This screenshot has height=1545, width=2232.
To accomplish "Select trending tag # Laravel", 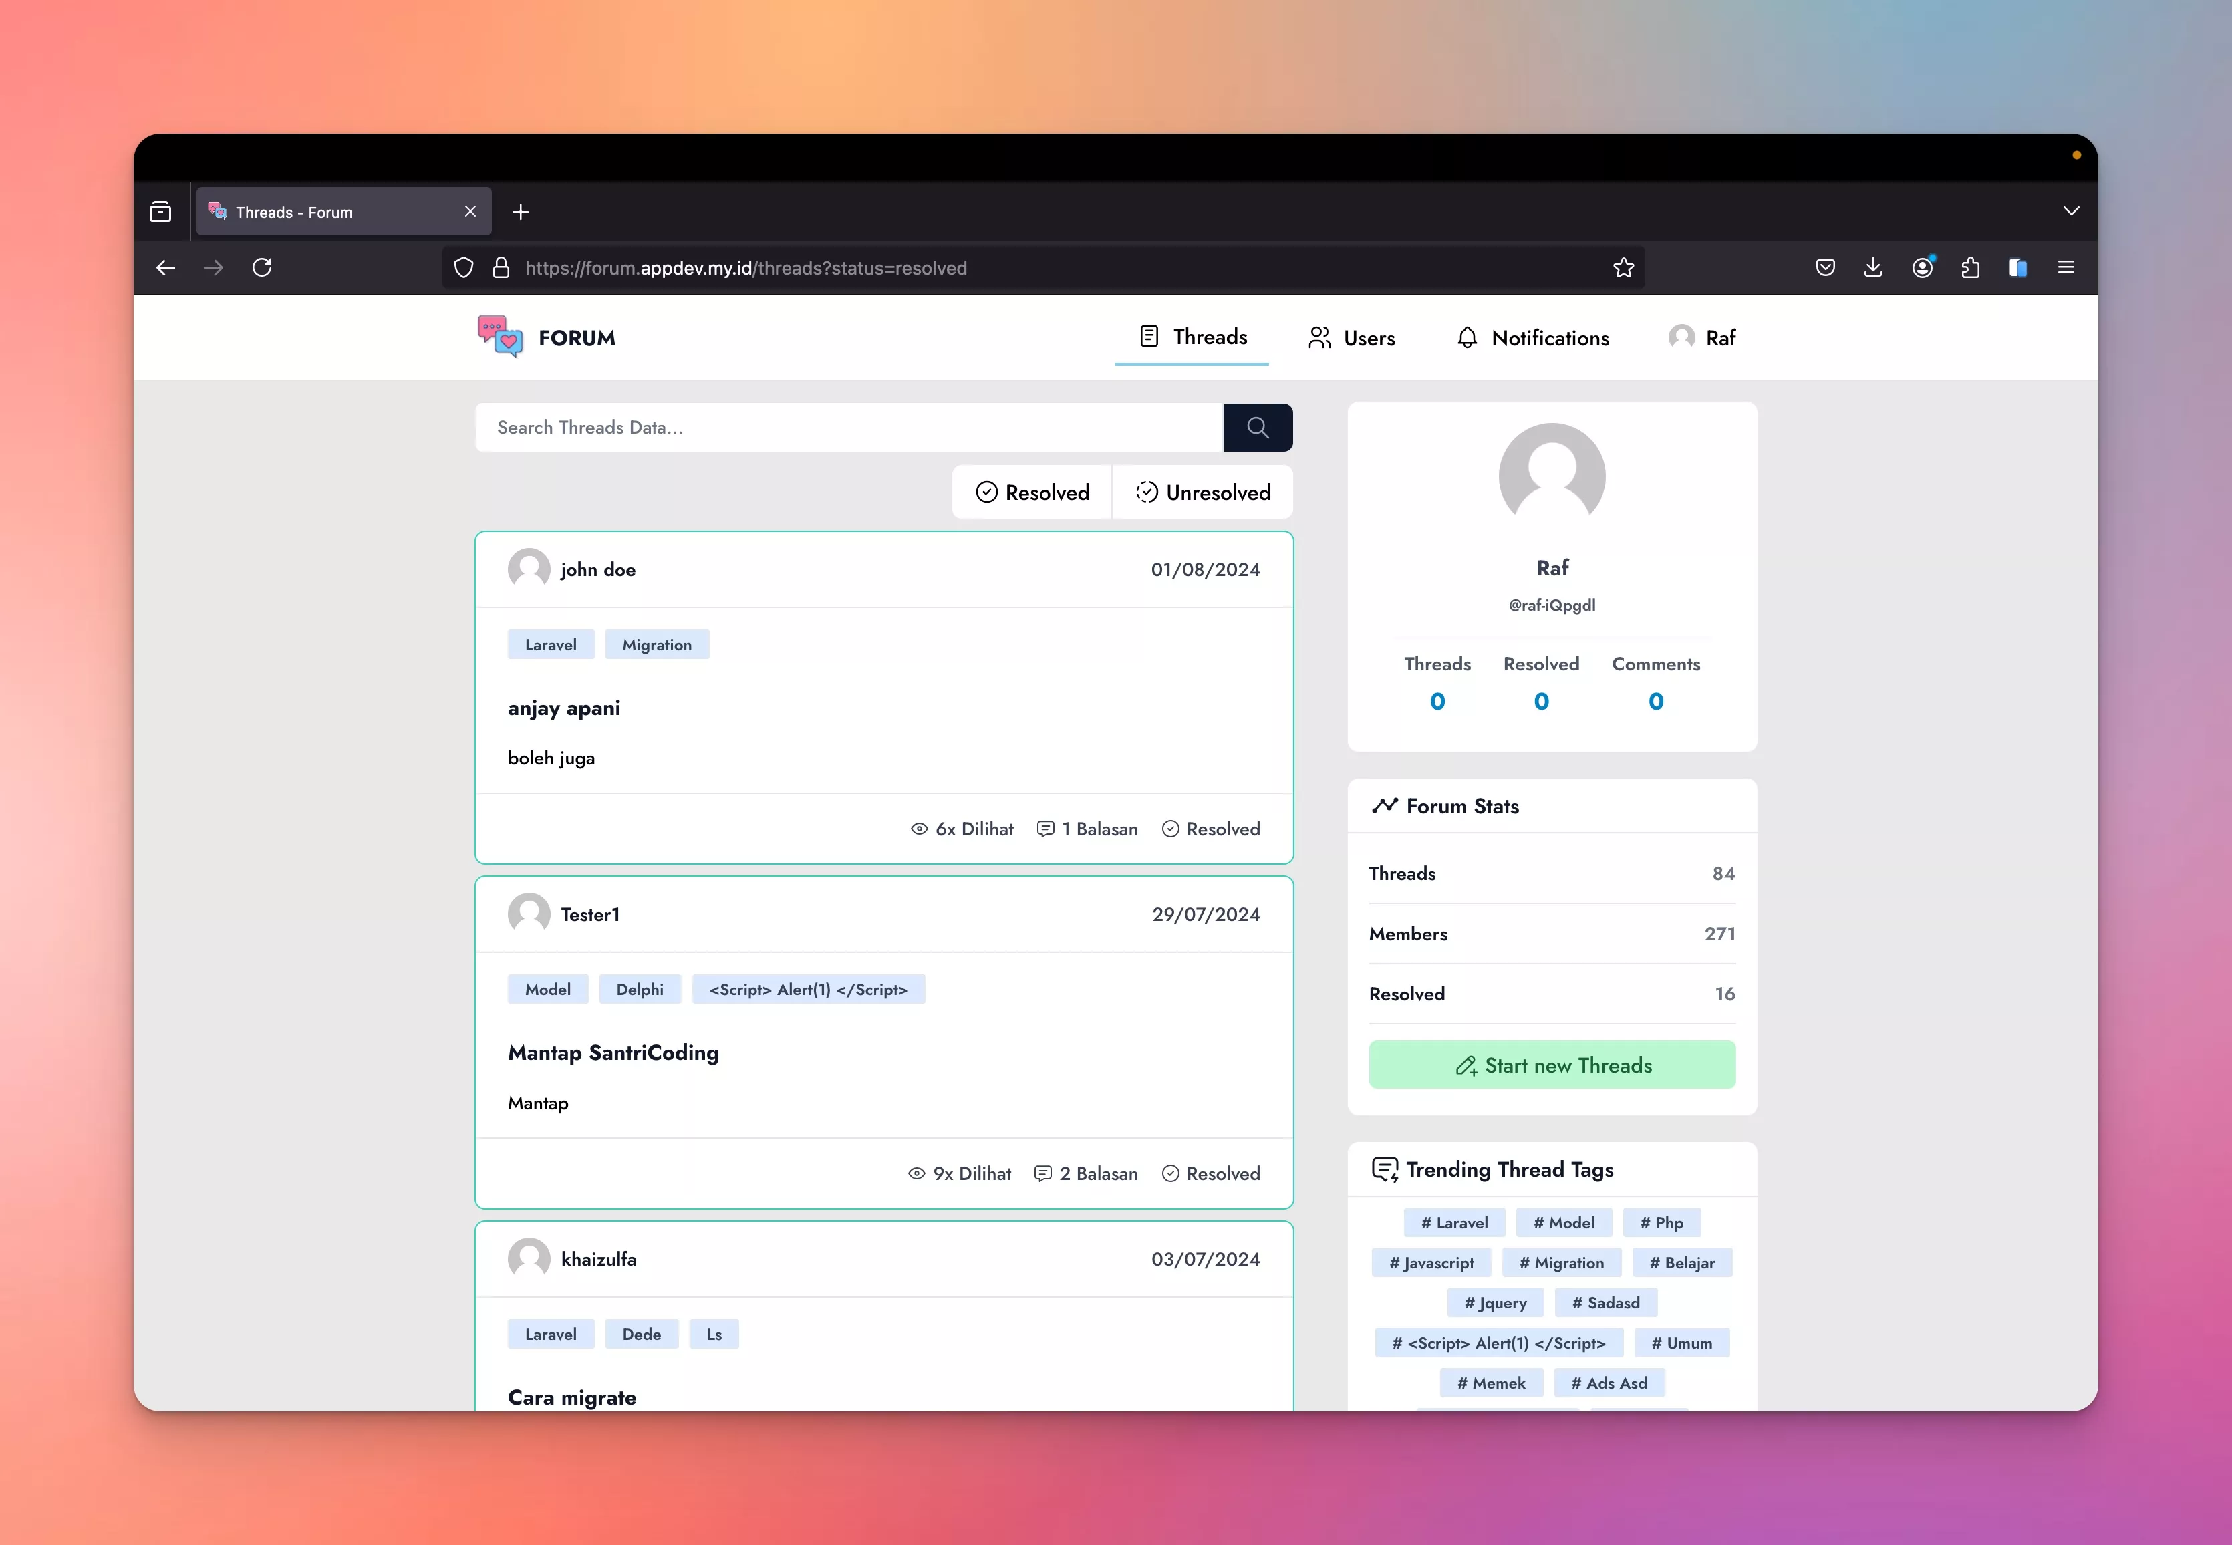I will pos(1453,1223).
